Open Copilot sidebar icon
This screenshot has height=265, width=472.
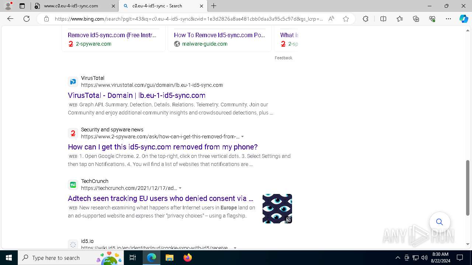click(x=464, y=19)
